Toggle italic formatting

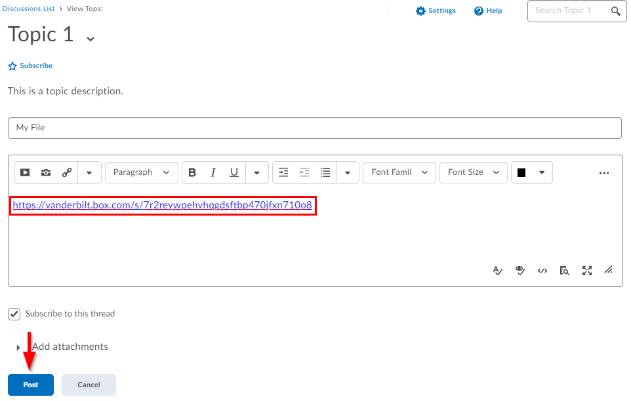click(x=213, y=172)
